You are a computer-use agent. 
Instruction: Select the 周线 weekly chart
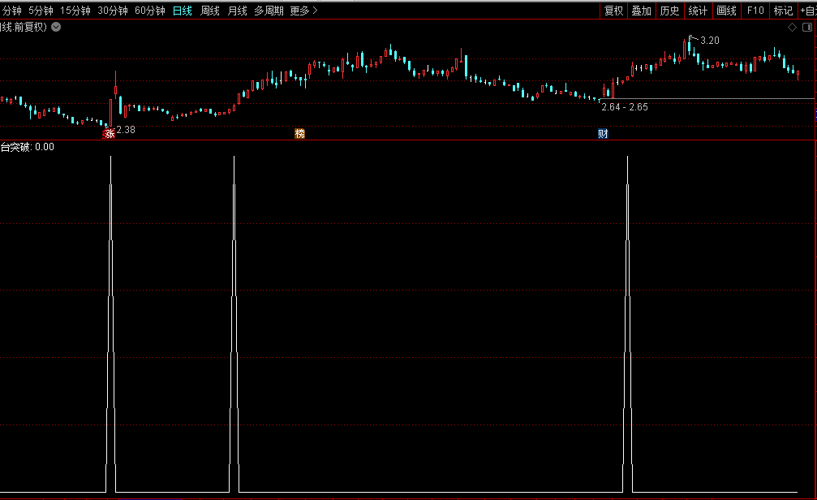tap(210, 11)
